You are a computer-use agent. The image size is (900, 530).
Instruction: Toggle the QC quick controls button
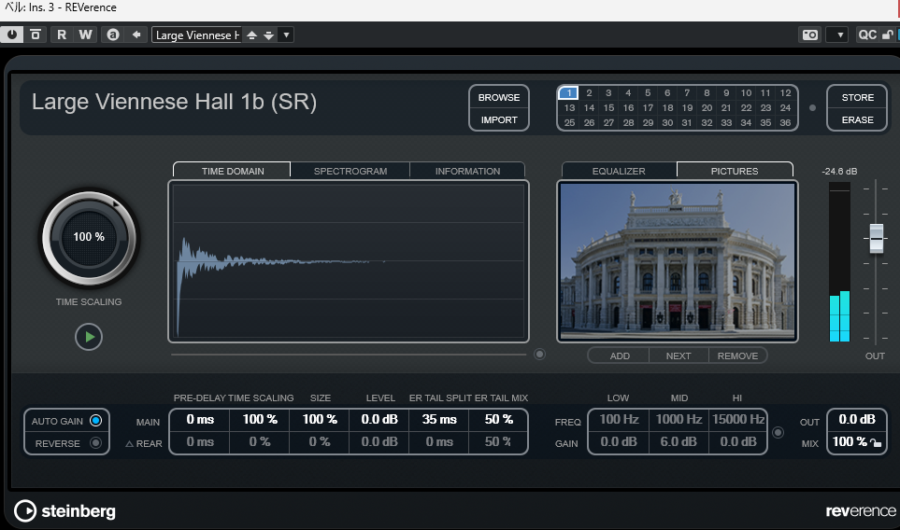[866, 35]
